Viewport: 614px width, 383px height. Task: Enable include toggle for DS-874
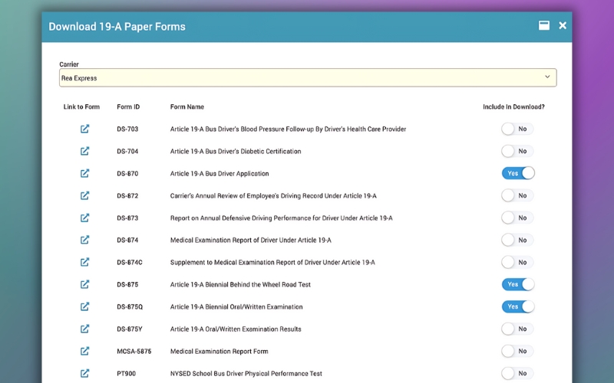[517, 240]
